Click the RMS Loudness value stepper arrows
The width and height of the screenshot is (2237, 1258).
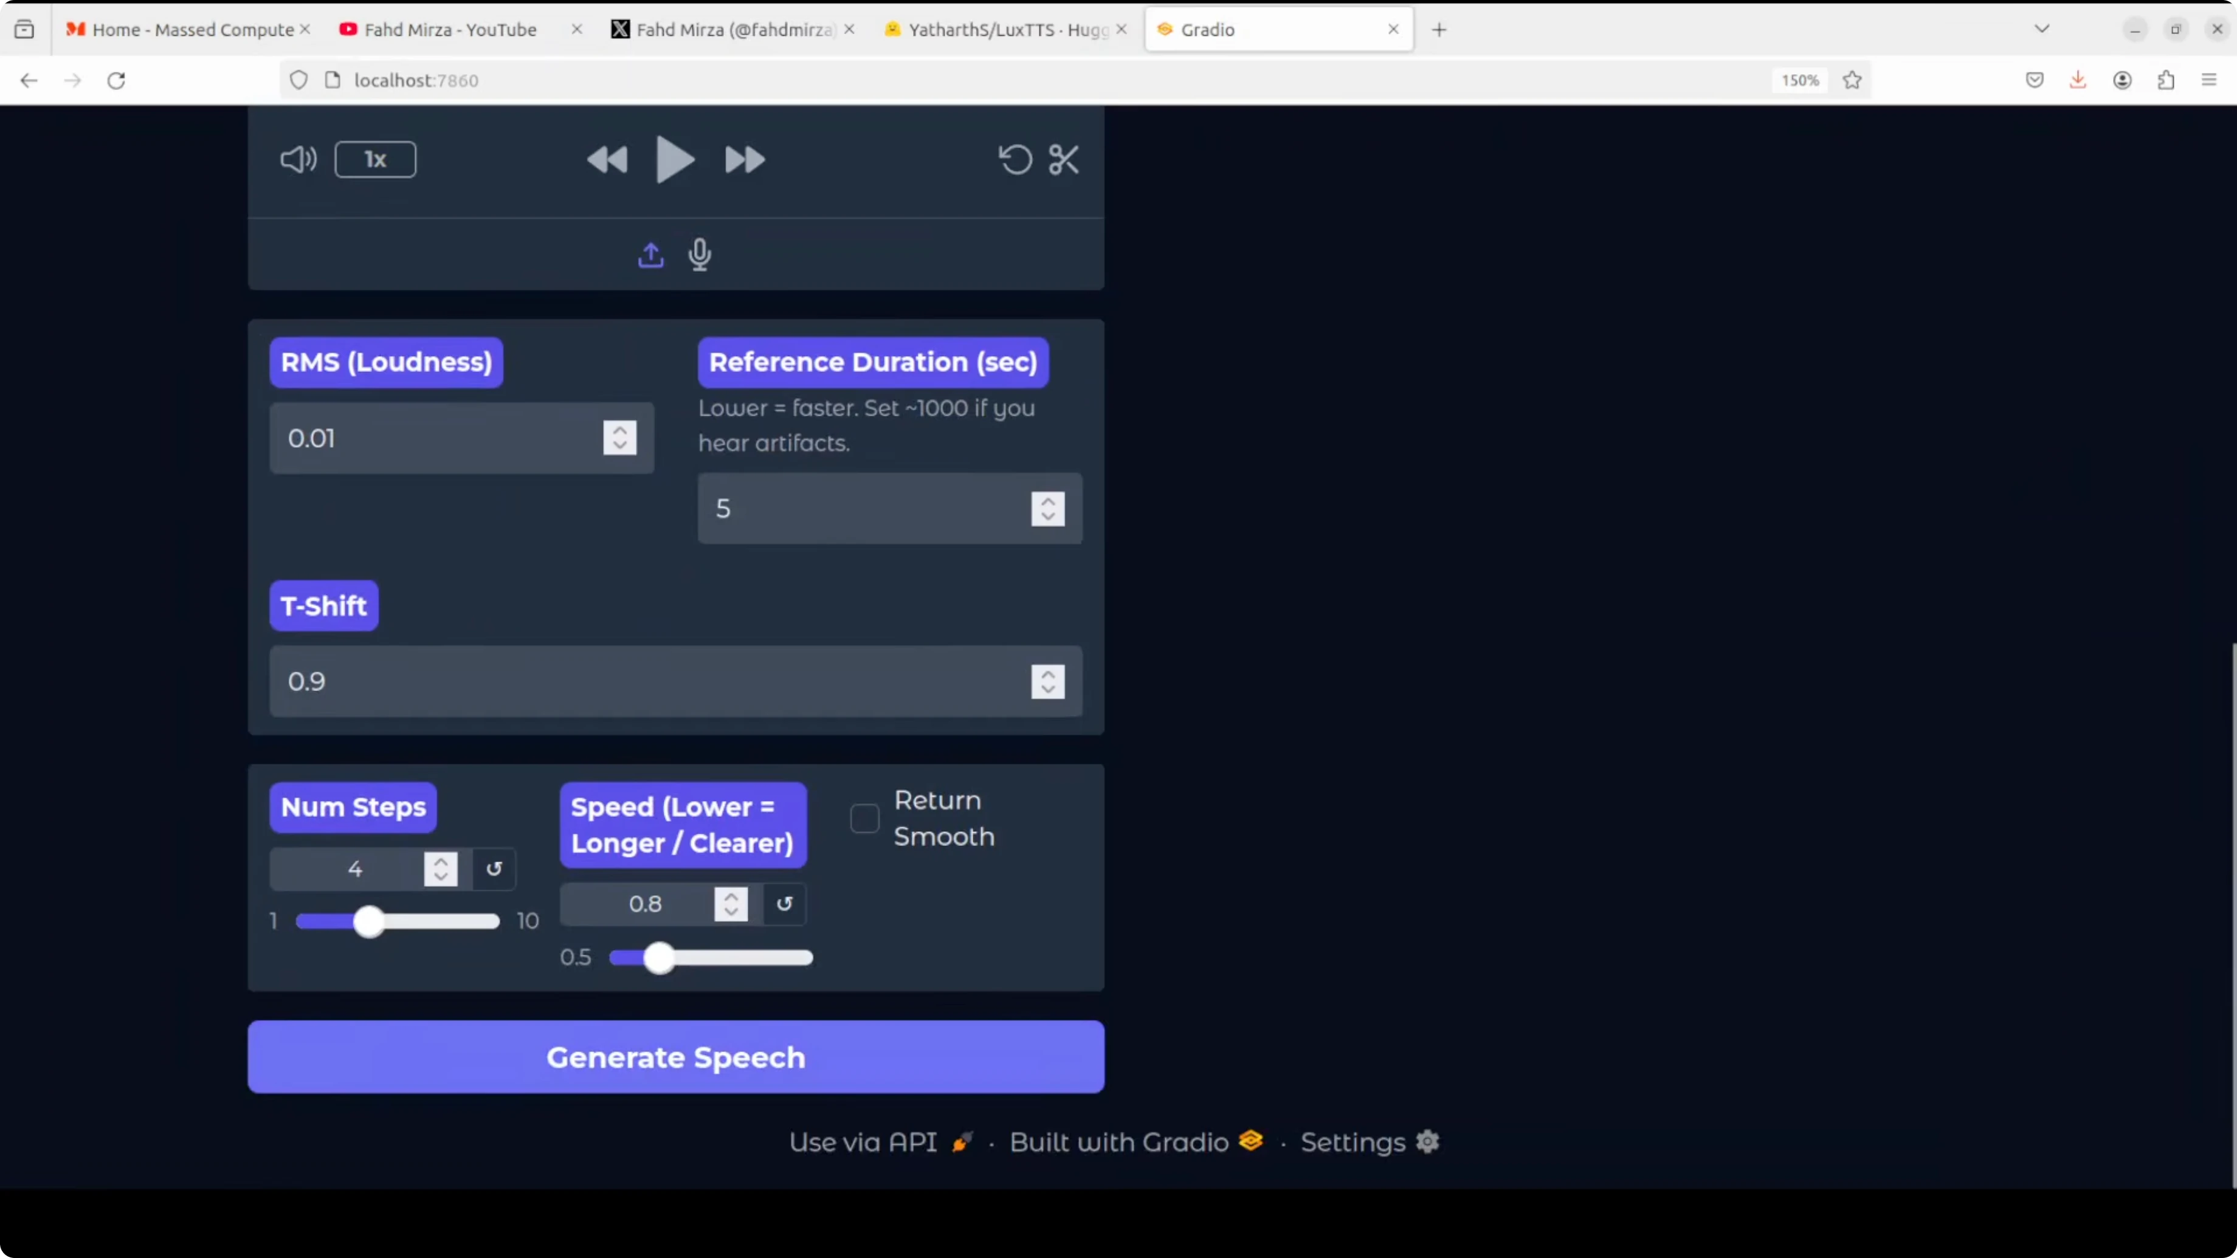(x=619, y=438)
